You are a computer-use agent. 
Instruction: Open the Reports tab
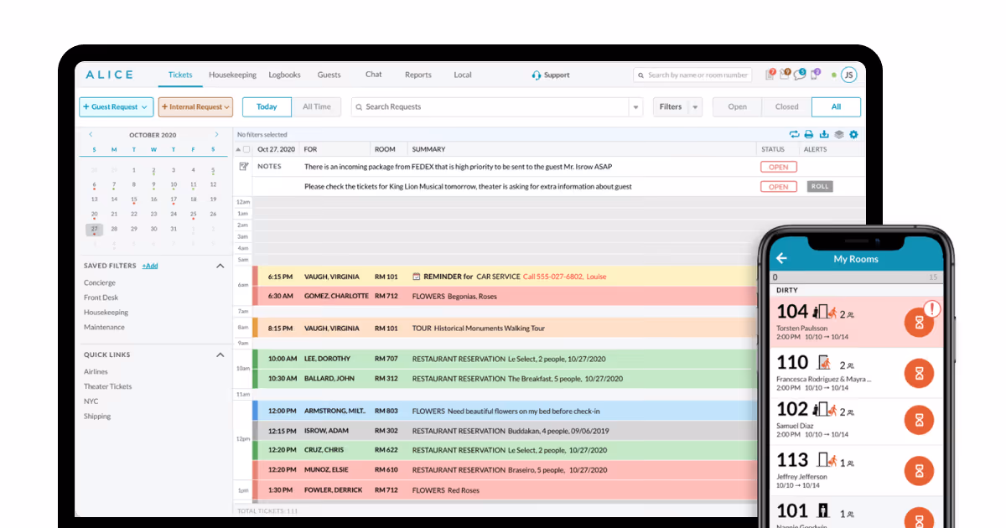click(418, 75)
